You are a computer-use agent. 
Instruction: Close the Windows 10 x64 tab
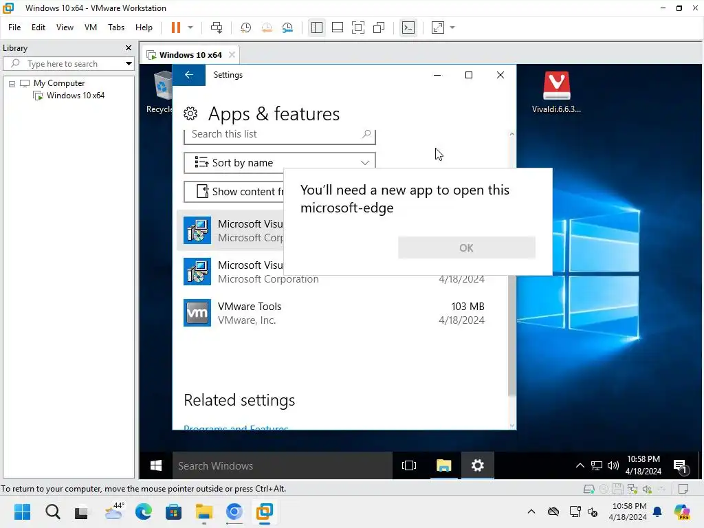point(232,55)
